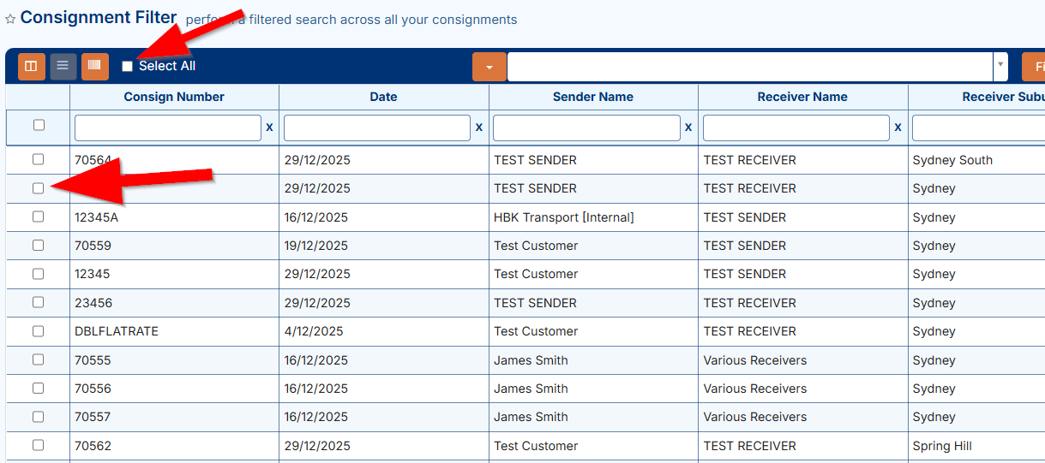The height and width of the screenshot is (463, 1045).
Task: Sort by the Sender Name column header
Action: click(x=592, y=97)
